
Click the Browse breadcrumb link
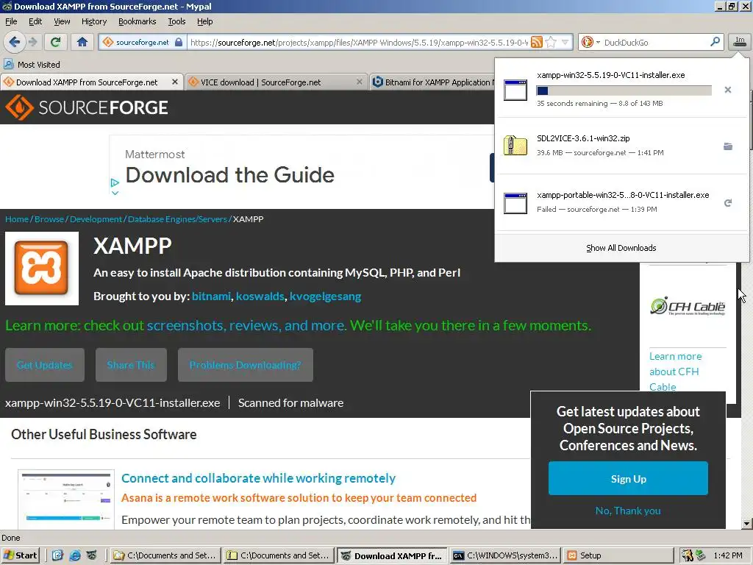(49, 219)
